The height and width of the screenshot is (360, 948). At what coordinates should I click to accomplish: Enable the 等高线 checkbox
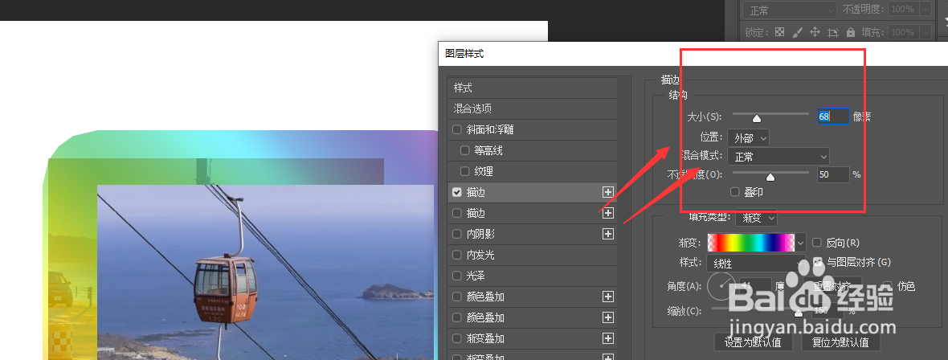click(x=465, y=150)
